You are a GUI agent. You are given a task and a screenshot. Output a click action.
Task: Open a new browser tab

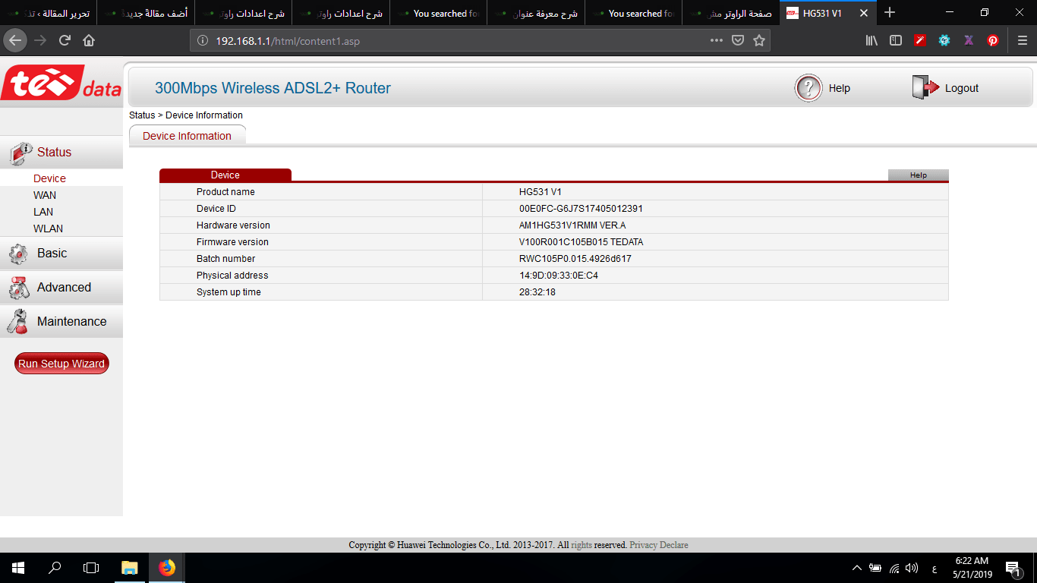pos(890,13)
